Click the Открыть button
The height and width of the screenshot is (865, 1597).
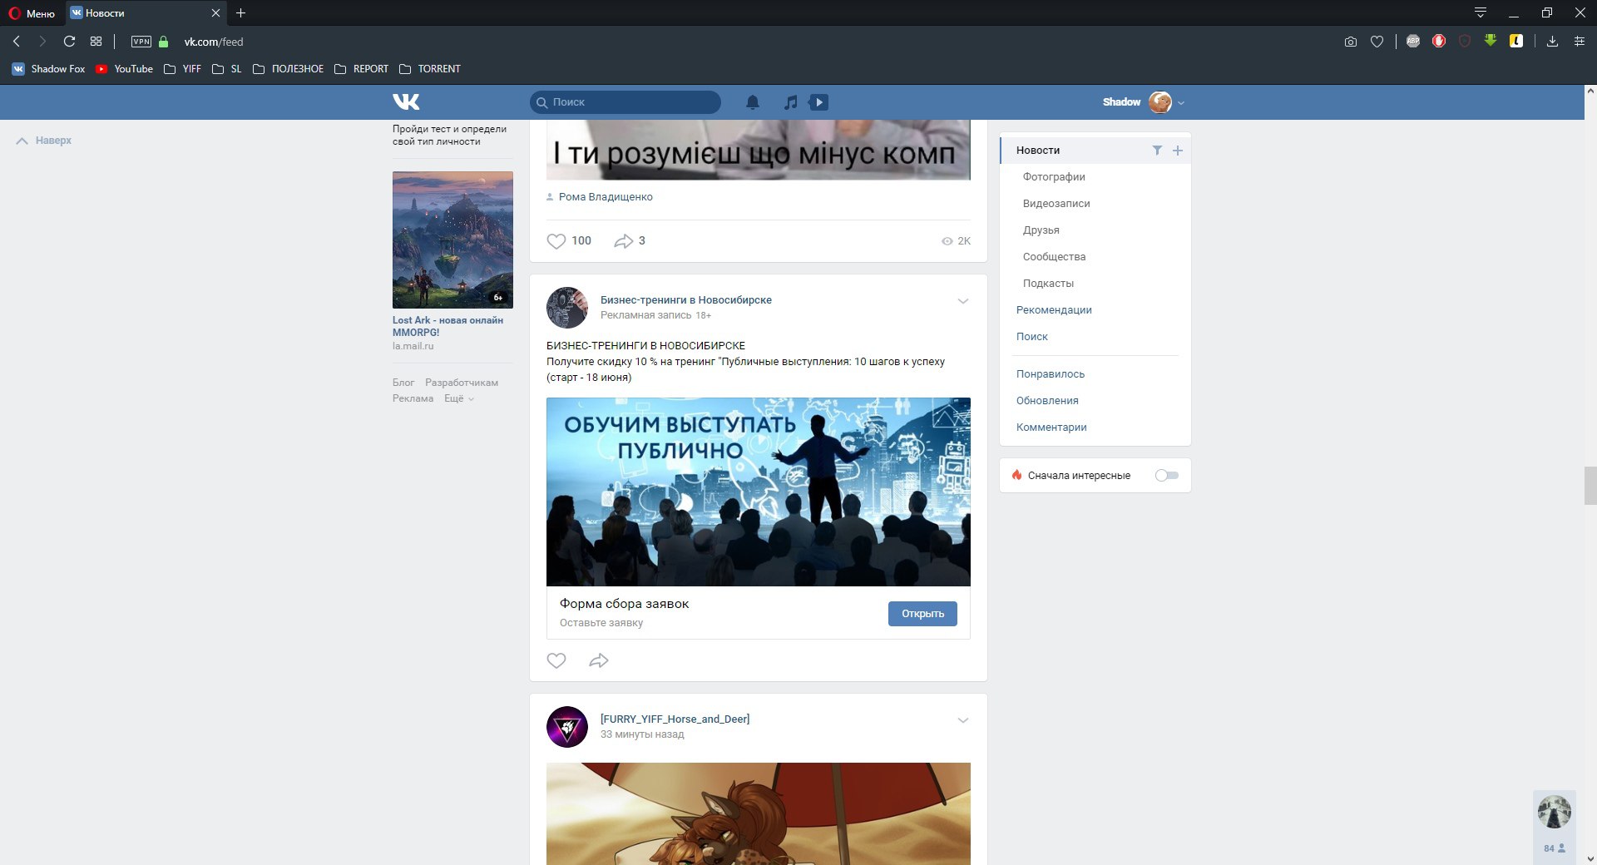[922, 614]
